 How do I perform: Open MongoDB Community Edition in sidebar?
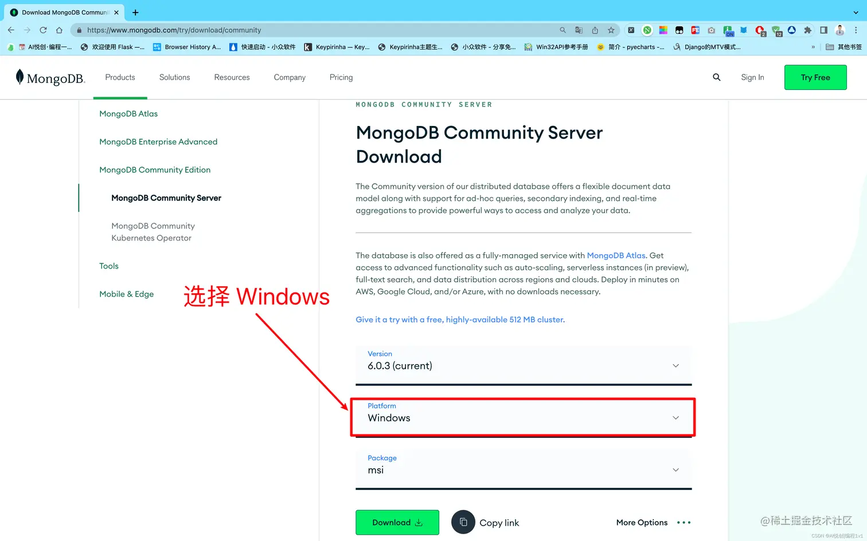(x=155, y=169)
